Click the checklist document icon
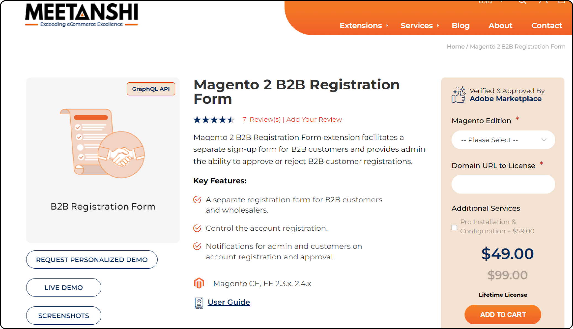573x329 pixels. (91, 141)
